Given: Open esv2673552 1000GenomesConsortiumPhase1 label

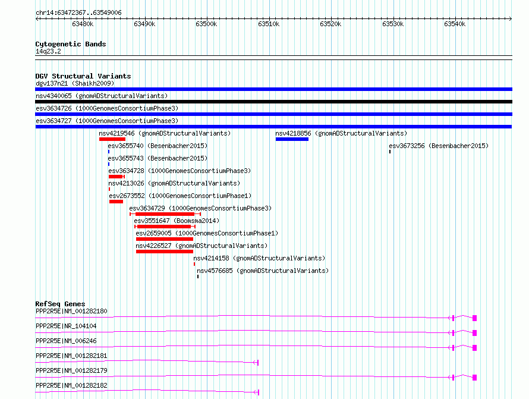Looking at the screenshot, I should tap(180, 196).
